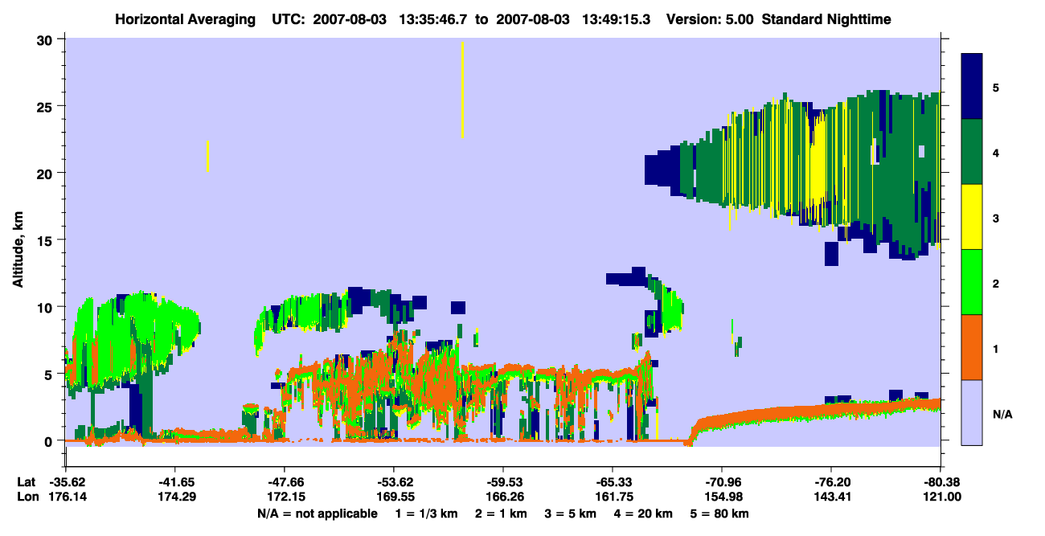
Task: Click longitude value 143.41
Action: (x=831, y=497)
